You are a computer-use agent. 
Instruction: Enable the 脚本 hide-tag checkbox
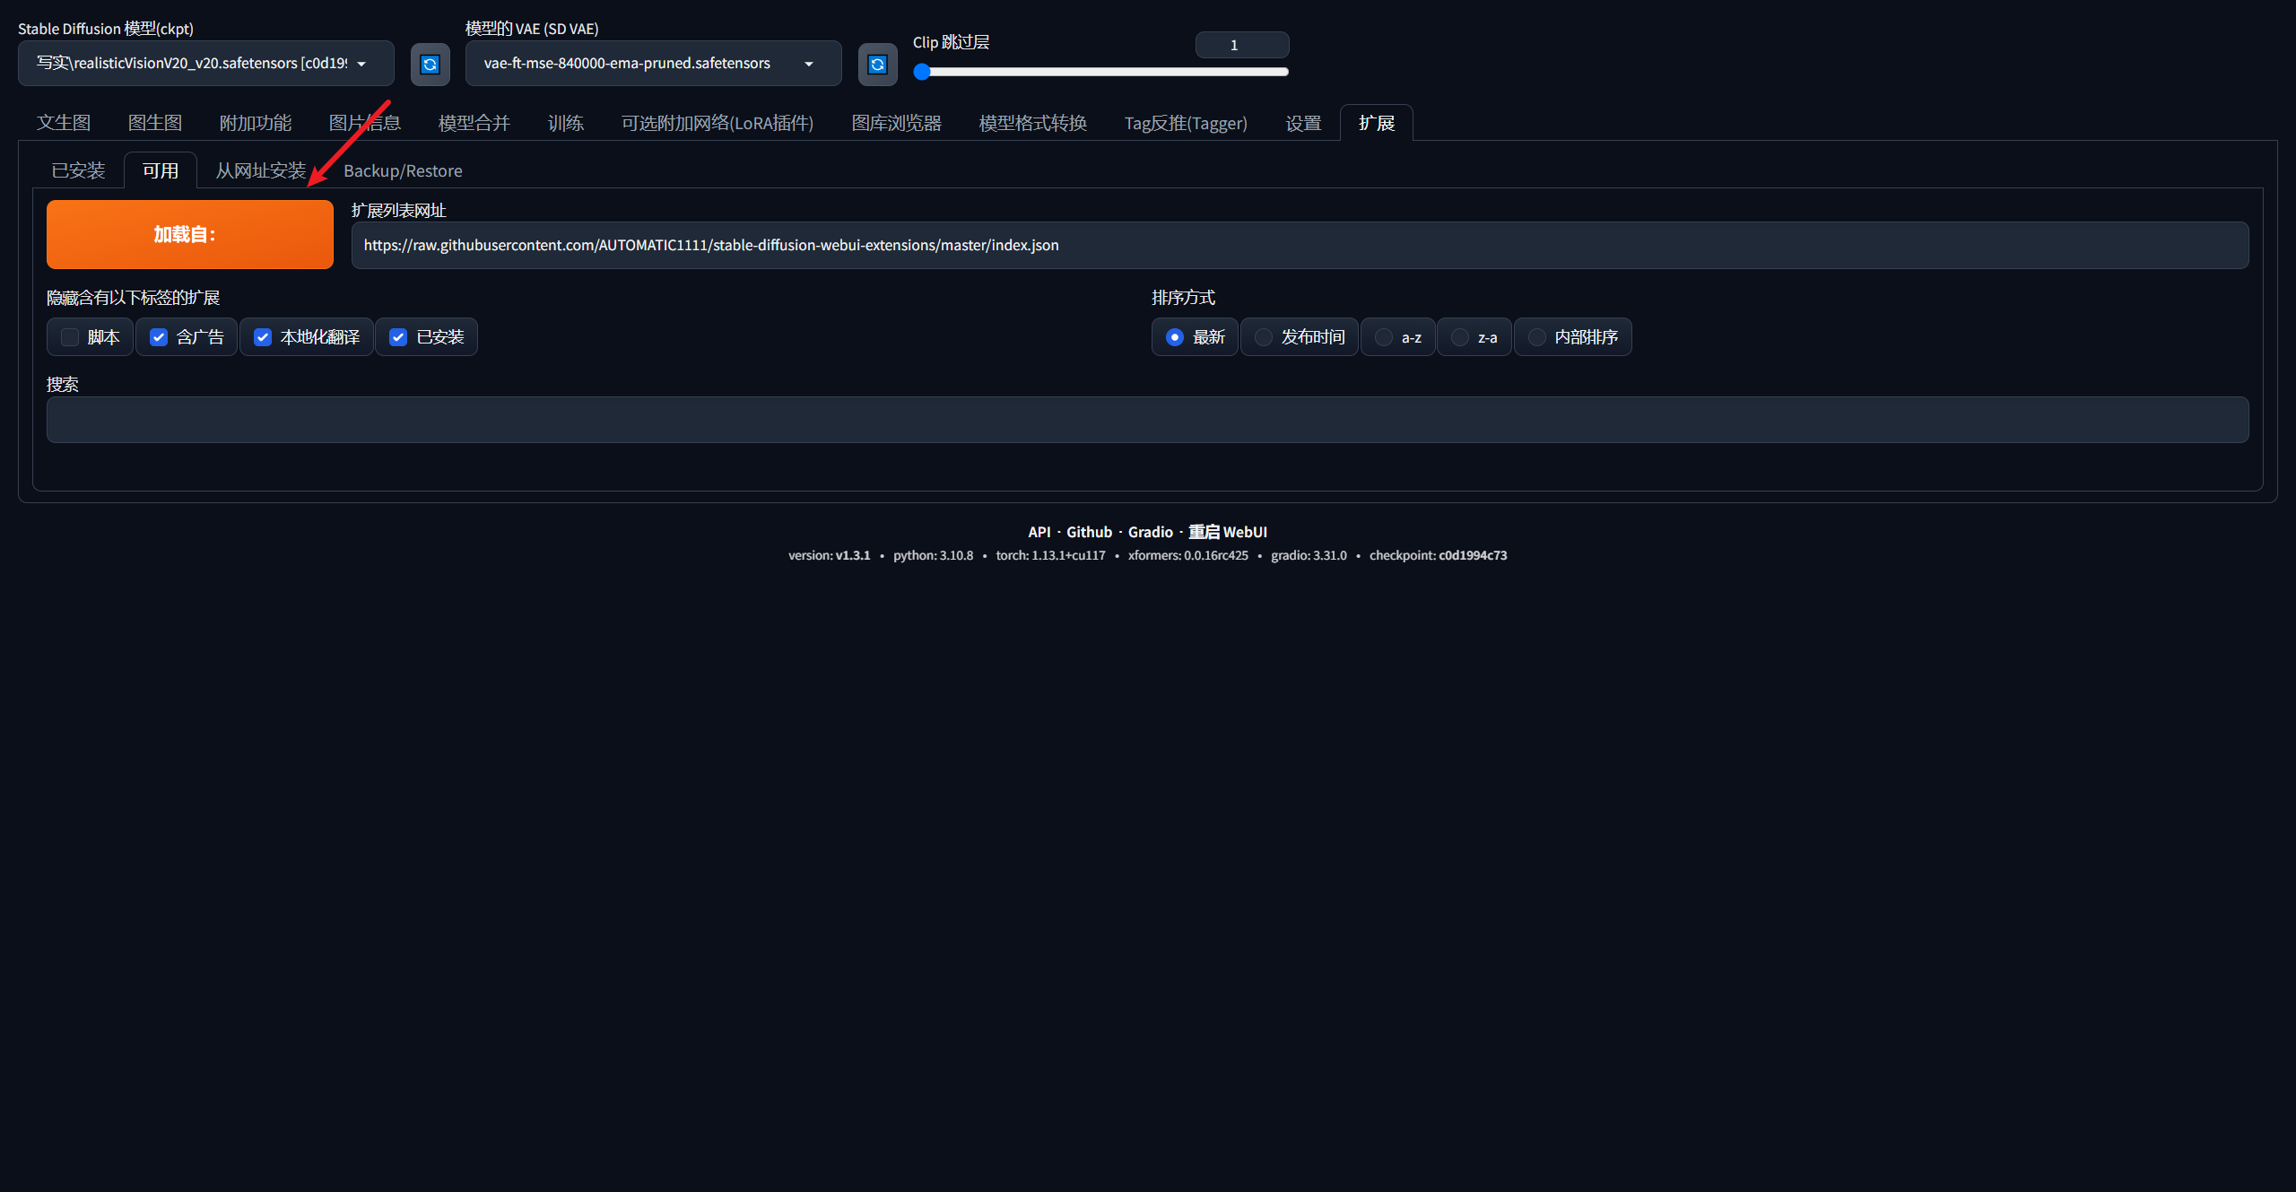(x=70, y=337)
